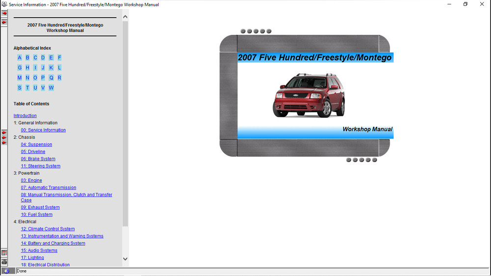Open 12: Climate Control System section

coord(48,229)
